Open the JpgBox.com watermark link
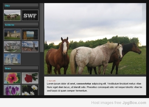Image resolution: width=149 pixels, height=107 pixels. (134, 103)
